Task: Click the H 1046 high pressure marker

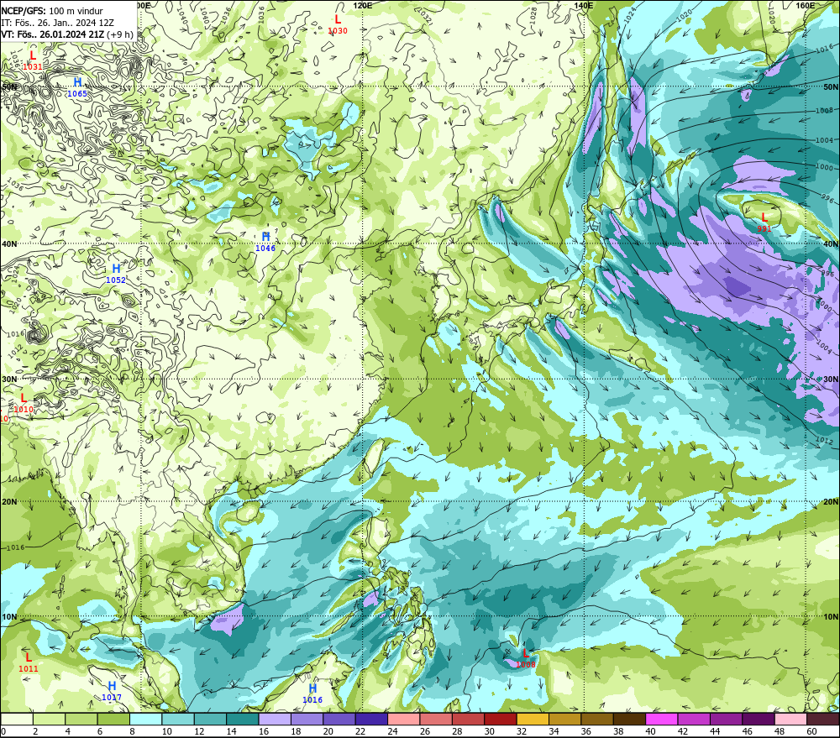Action: [265, 242]
